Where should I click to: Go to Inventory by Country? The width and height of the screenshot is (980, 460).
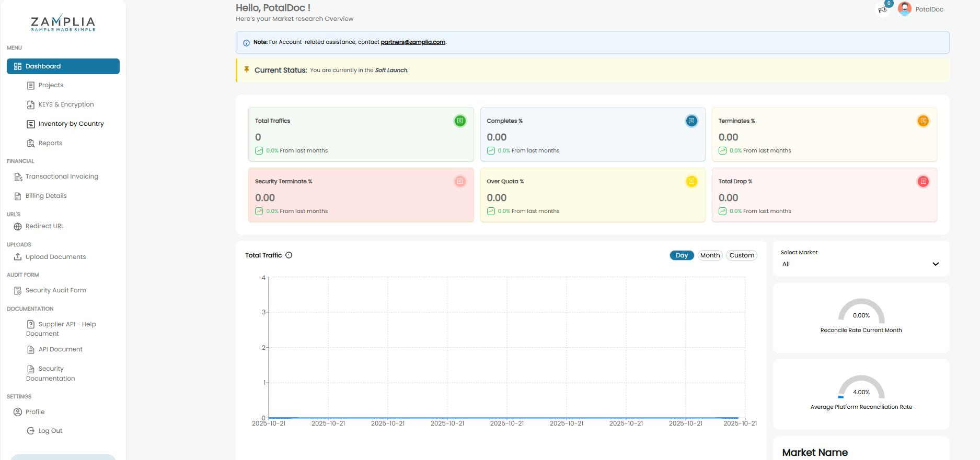click(x=71, y=124)
